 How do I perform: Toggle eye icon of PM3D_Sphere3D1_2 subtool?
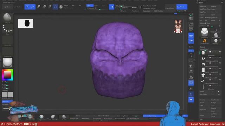pos(220,57)
